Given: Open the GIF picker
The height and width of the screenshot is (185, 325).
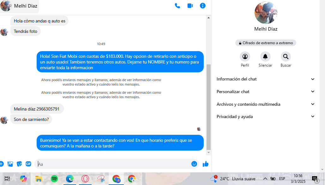Looking at the screenshot, I should (x=28, y=164).
